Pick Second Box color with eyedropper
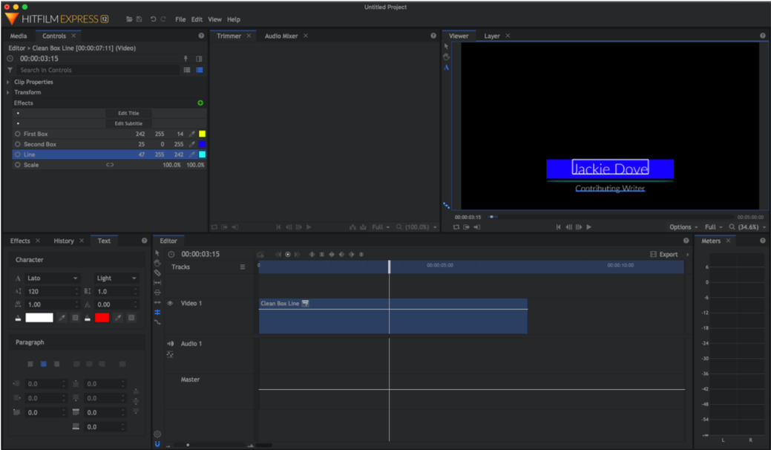This screenshot has height=450, width=771. click(191, 144)
